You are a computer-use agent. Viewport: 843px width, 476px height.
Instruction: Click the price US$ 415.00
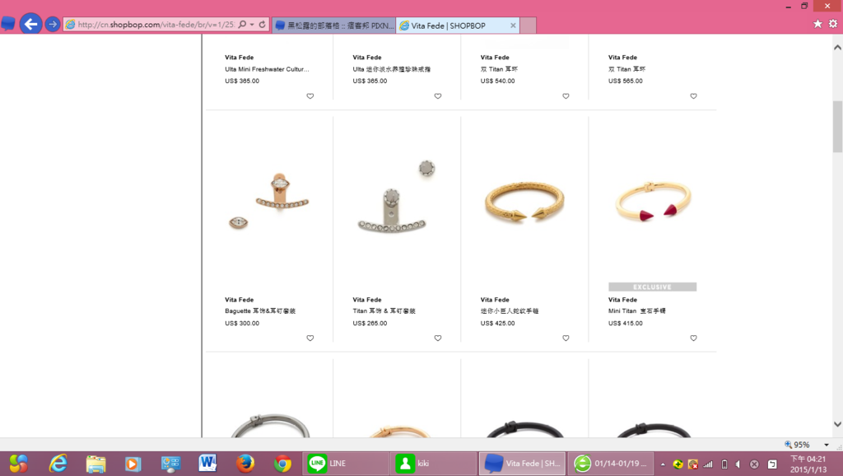click(x=626, y=324)
